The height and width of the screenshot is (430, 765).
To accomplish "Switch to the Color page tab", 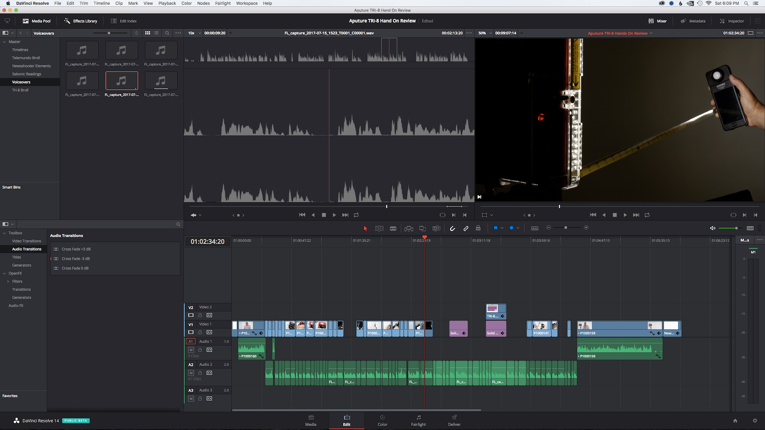I will click(x=382, y=420).
